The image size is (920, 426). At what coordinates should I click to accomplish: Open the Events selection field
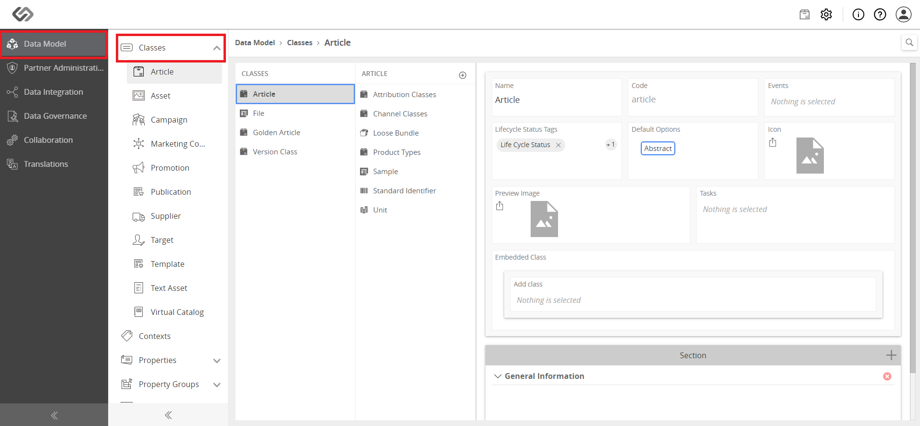(x=829, y=98)
